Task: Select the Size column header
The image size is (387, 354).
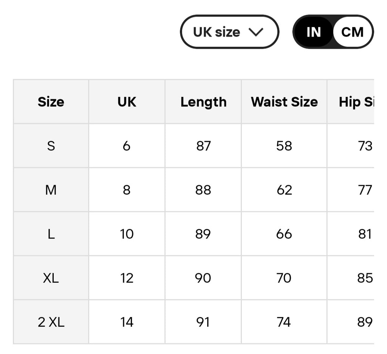Action: (x=51, y=102)
